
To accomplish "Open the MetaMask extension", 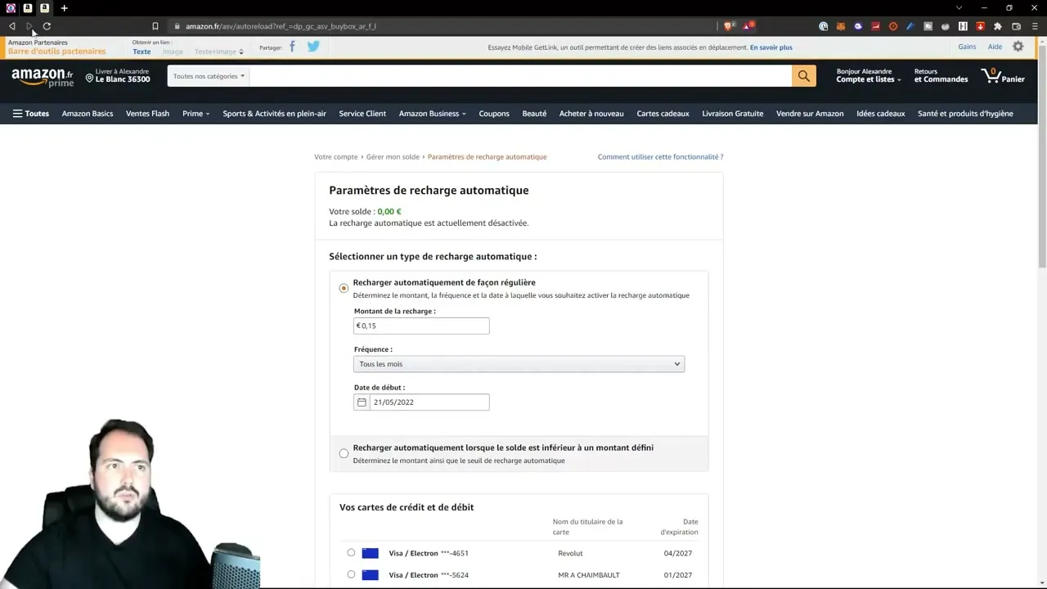I will tap(841, 25).
